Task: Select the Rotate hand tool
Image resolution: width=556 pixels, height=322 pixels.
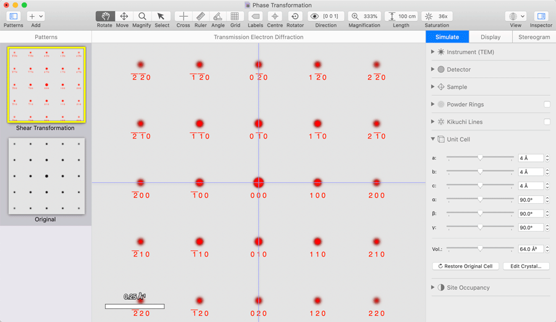Action: 105,16
